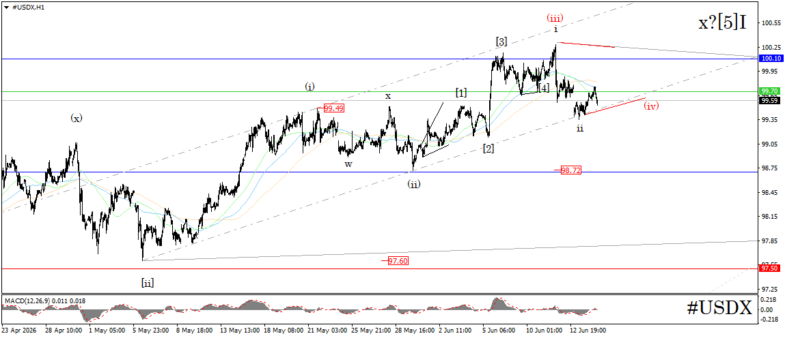Image resolution: width=785 pixels, height=338 pixels.
Task: Click the [3] wave label
Action: click(501, 42)
